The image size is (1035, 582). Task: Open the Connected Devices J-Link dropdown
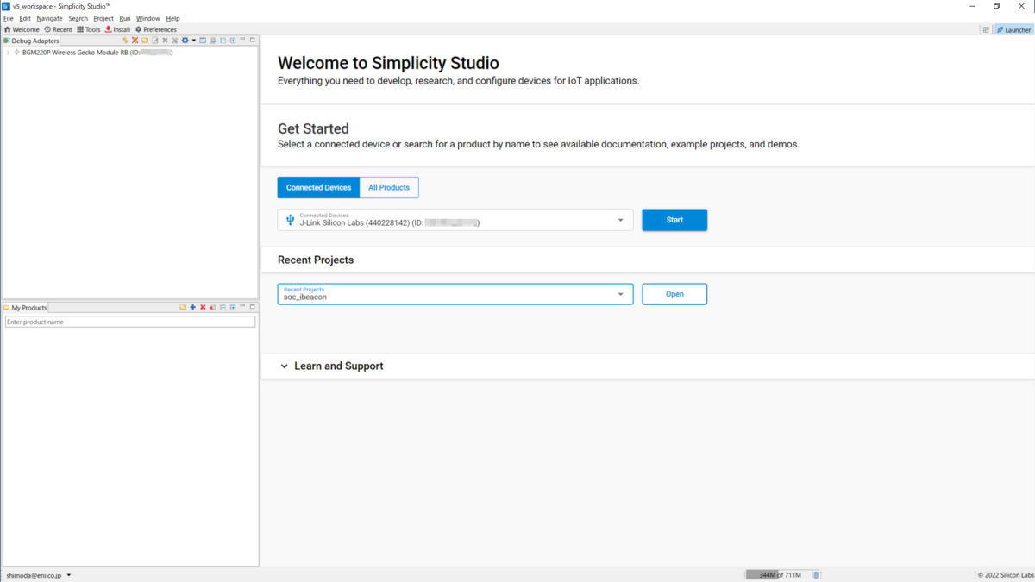455,220
